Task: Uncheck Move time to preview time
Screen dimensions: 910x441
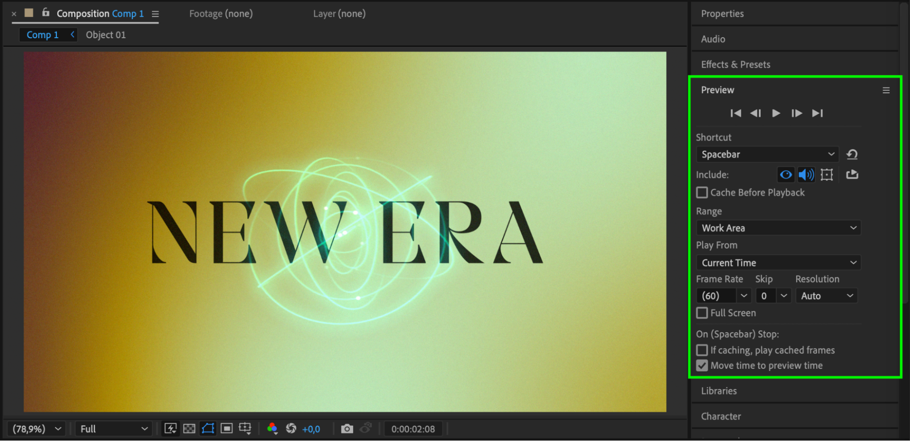Action: coord(702,366)
